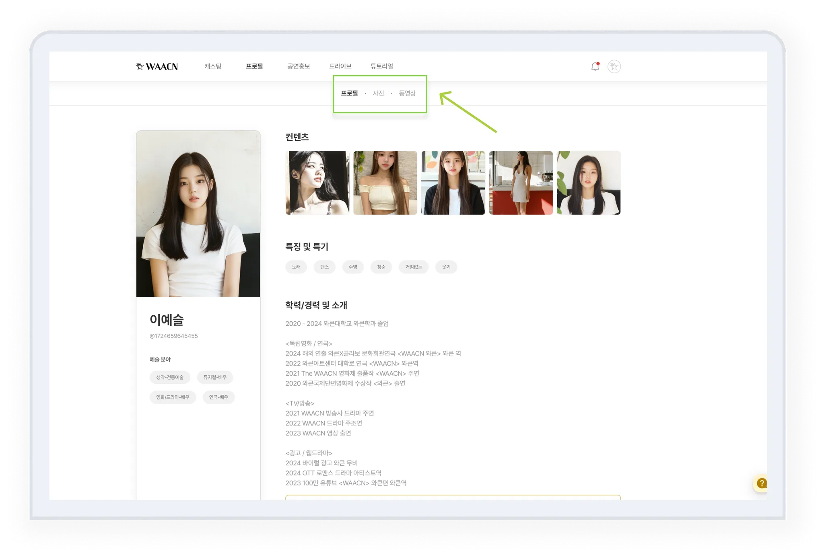The image size is (824, 557).
Task: Click the WAACN logo
Action: click(157, 66)
